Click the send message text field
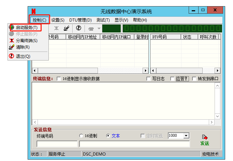The height and width of the screenshot is (161, 233). [135, 144]
